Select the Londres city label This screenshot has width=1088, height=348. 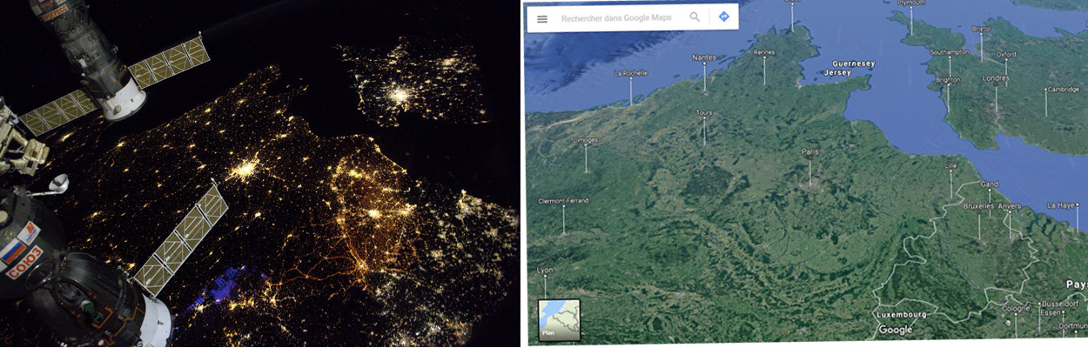(996, 76)
